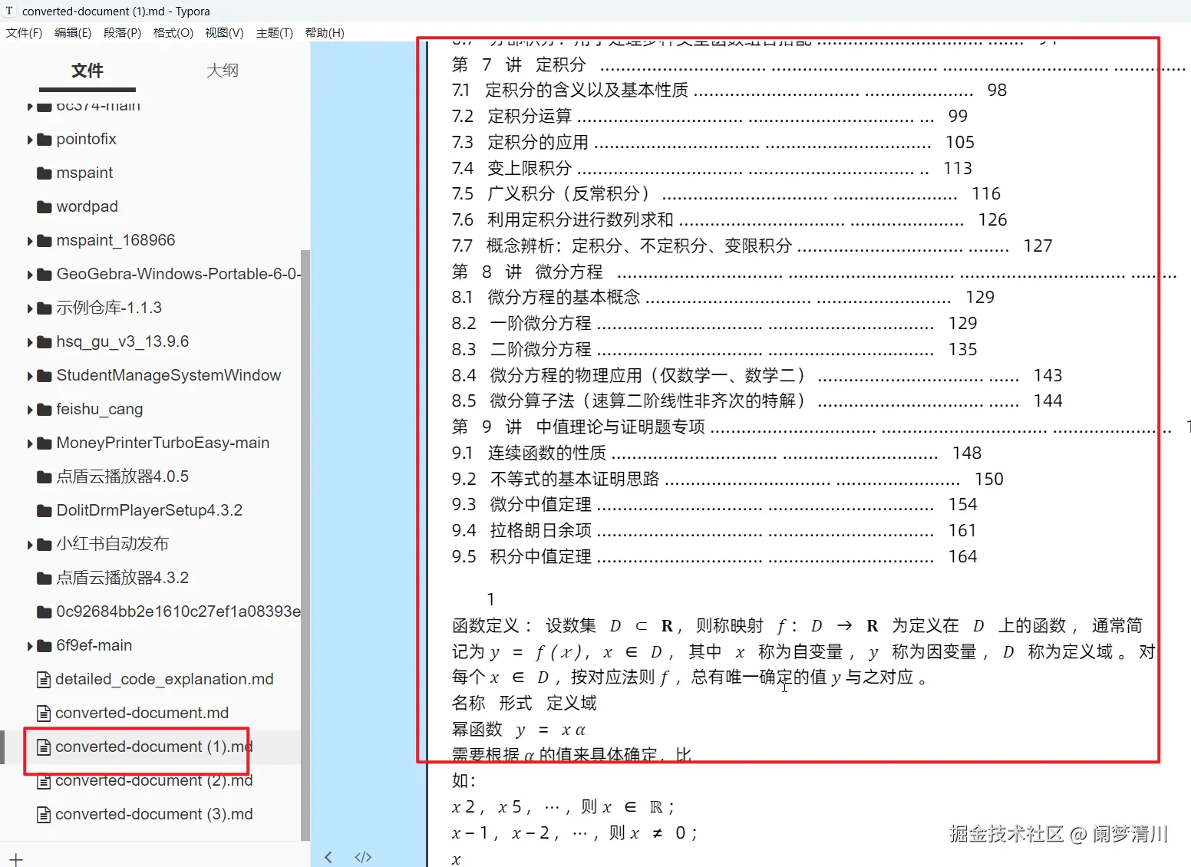Switch to the 大纲 sidebar tab

coord(223,71)
